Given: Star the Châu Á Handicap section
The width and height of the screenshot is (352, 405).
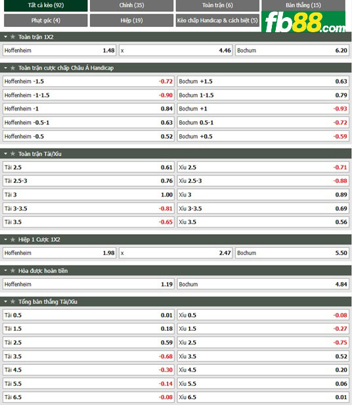Looking at the screenshot, I should [12, 68].
